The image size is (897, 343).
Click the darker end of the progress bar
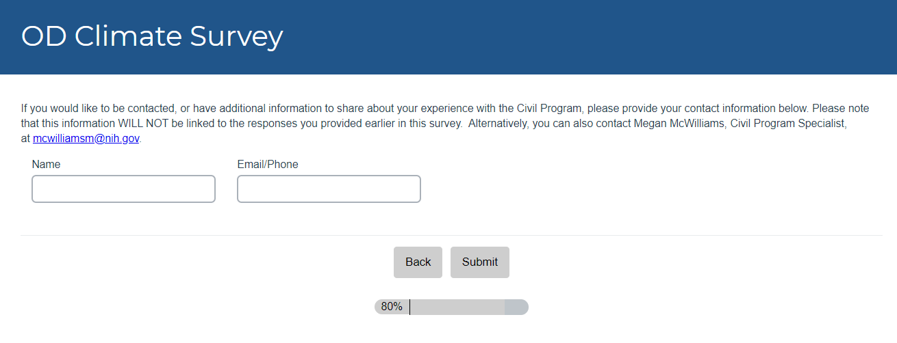pyautogui.click(x=516, y=307)
